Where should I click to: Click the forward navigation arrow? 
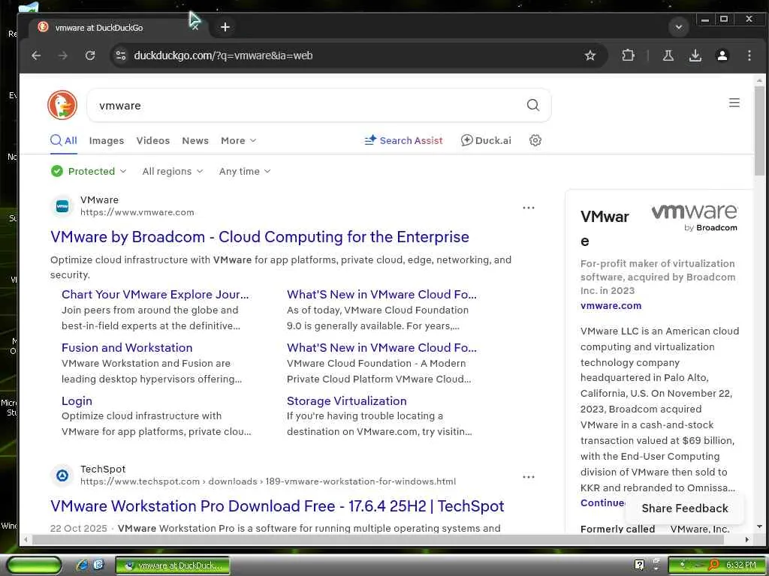coord(63,55)
